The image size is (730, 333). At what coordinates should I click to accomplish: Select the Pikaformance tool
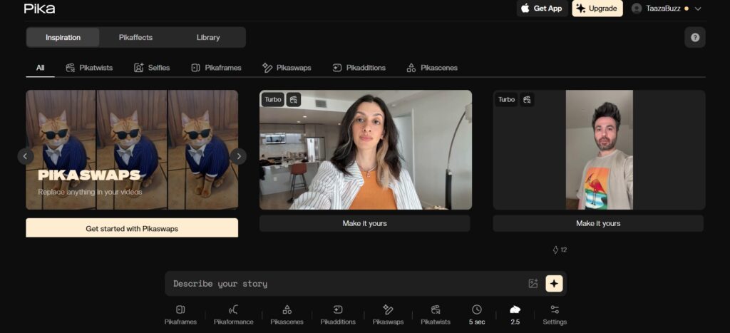point(233,315)
